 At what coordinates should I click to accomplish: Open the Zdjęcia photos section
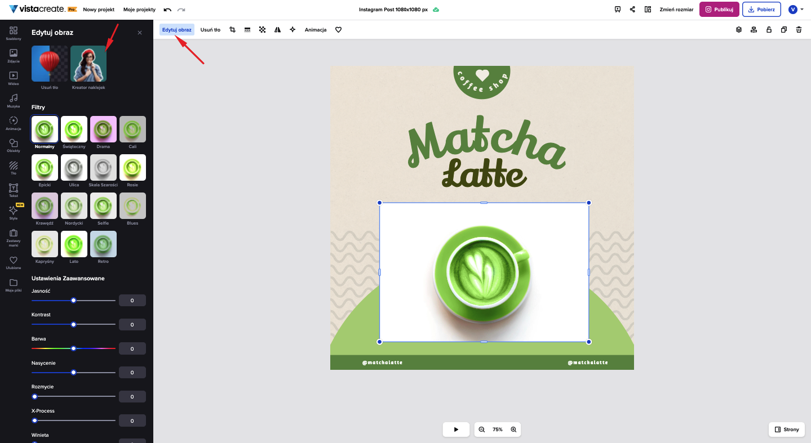click(14, 55)
